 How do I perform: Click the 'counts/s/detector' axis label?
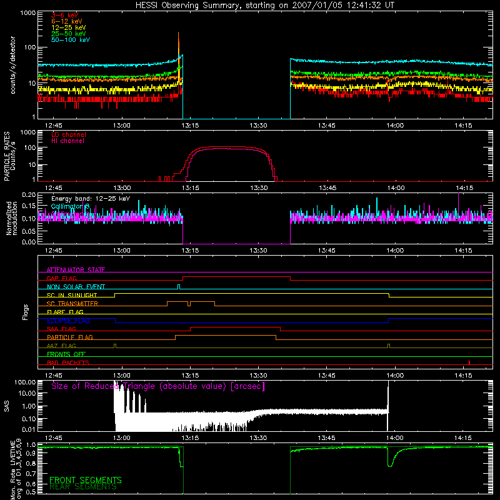pos(12,65)
